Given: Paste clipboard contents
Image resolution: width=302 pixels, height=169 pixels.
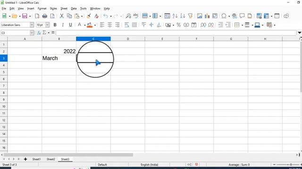Looking at the screenshot, I should click(x=77, y=16).
